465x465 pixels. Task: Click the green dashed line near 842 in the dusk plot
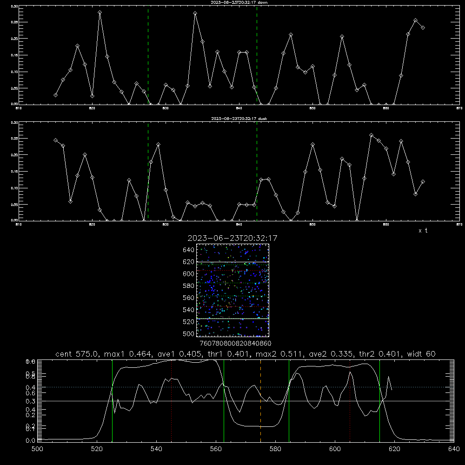(x=257, y=171)
